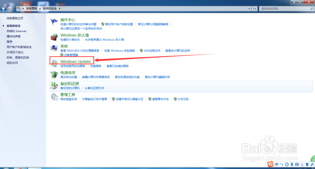Image resolution: width=315 pixels, height=169 pixels.
Task: Open 用户帐户和家庭安全 in the sidebar
Action: (x=19, y=47)
